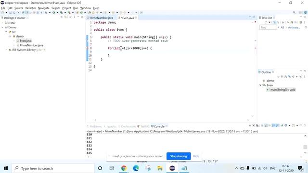
Task: Open the Task List view menu icon
Action: click(x=305, y=22)
